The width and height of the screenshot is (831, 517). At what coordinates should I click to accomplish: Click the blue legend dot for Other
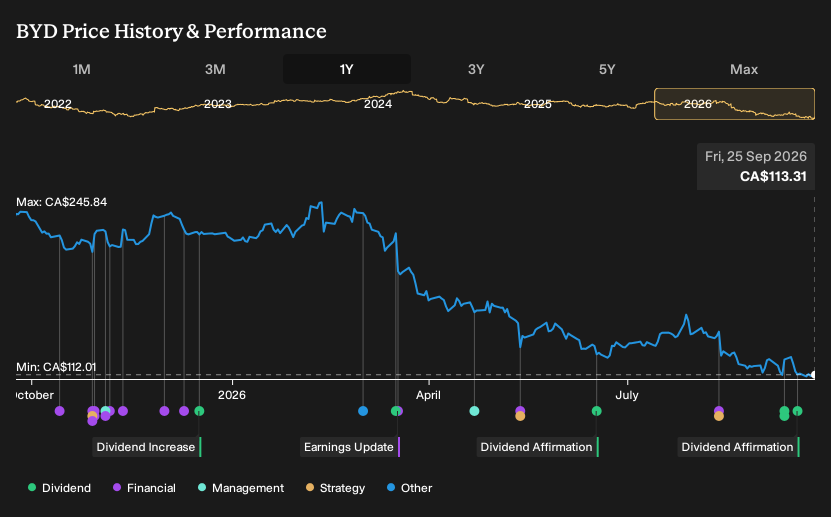(x=391, y=487)
